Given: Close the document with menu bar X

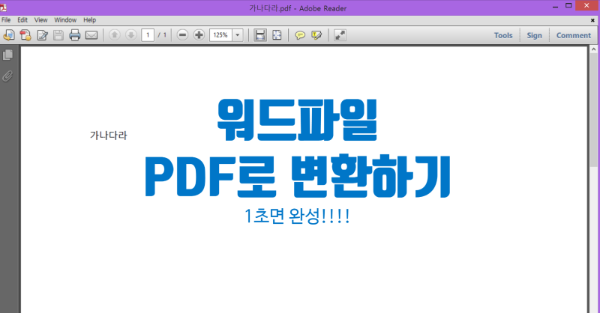Looking at the screenshot, I should coord(592,20).
